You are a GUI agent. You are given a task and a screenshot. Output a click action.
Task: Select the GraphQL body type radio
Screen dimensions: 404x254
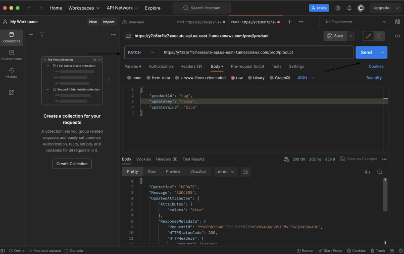pyautogui.click(x=271, y=78)
